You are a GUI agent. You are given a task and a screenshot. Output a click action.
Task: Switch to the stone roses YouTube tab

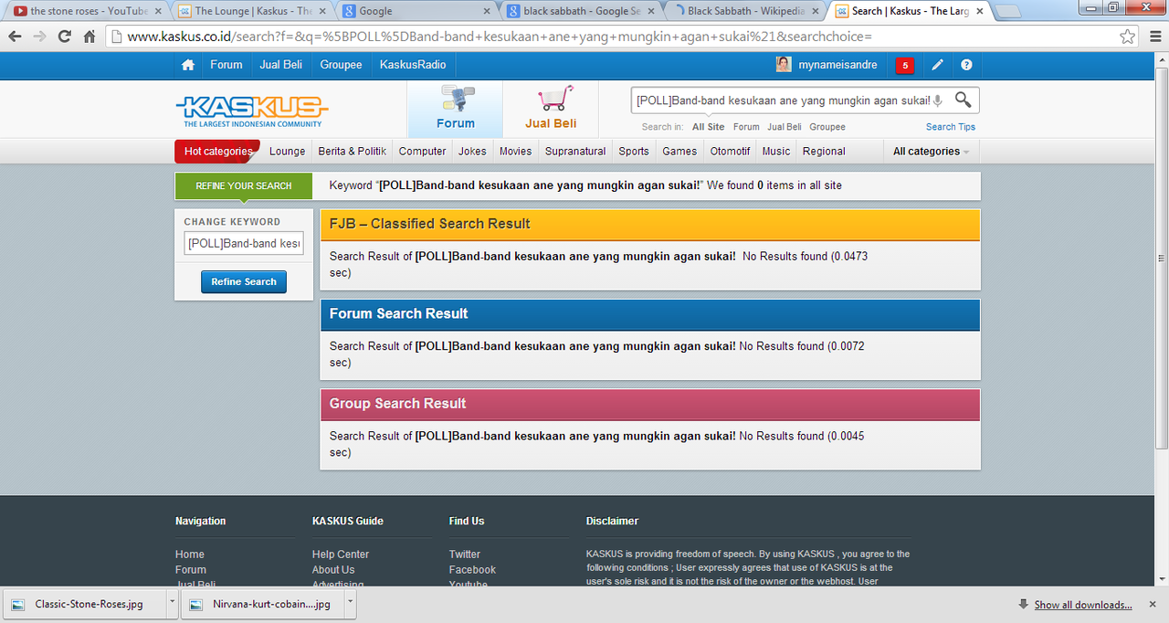(x=88, y=11)
